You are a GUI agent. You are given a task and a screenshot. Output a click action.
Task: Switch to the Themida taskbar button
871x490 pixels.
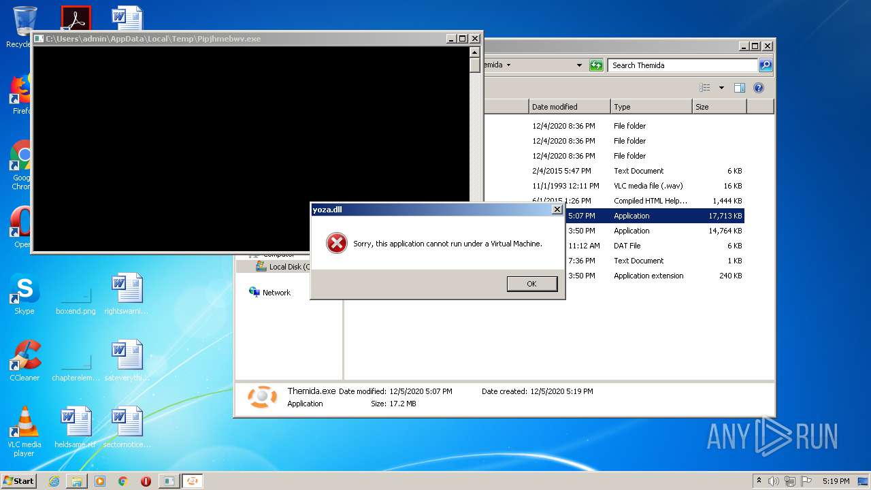coord(193,481)
